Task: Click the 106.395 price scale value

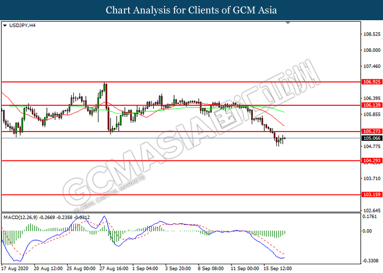Action: click(372, 98)
